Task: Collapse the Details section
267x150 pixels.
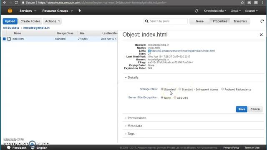Action: pos(132,77)
